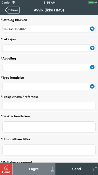The height and width of the screenshot is (175, 98).
Task: Expand the Avdeling dropdown arrow
Action: tap(92, 67)
